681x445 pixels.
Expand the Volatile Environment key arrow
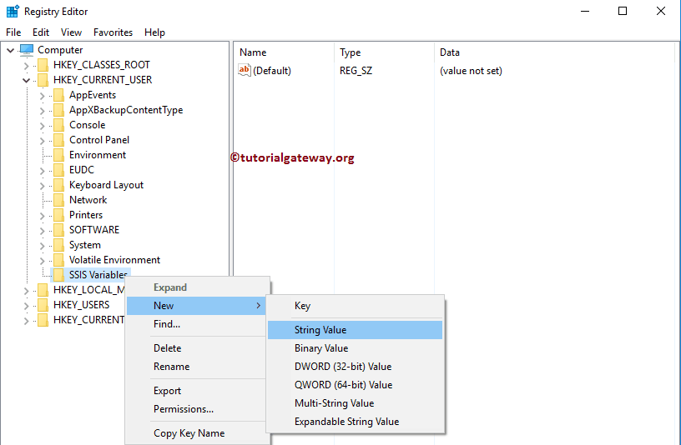click(x=42, y=261)
